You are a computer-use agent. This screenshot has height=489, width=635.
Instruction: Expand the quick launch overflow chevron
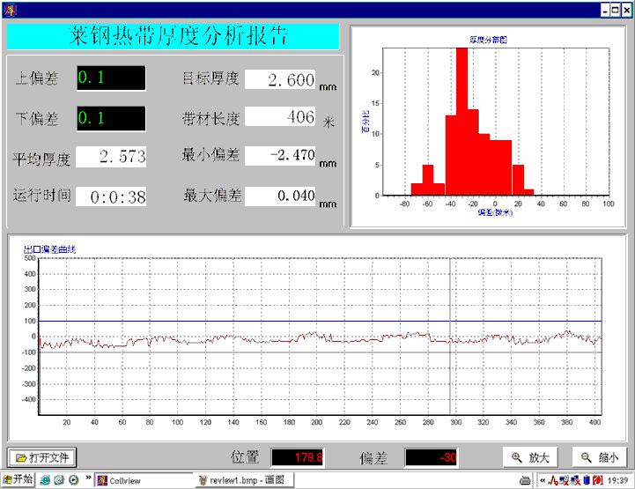88,478
